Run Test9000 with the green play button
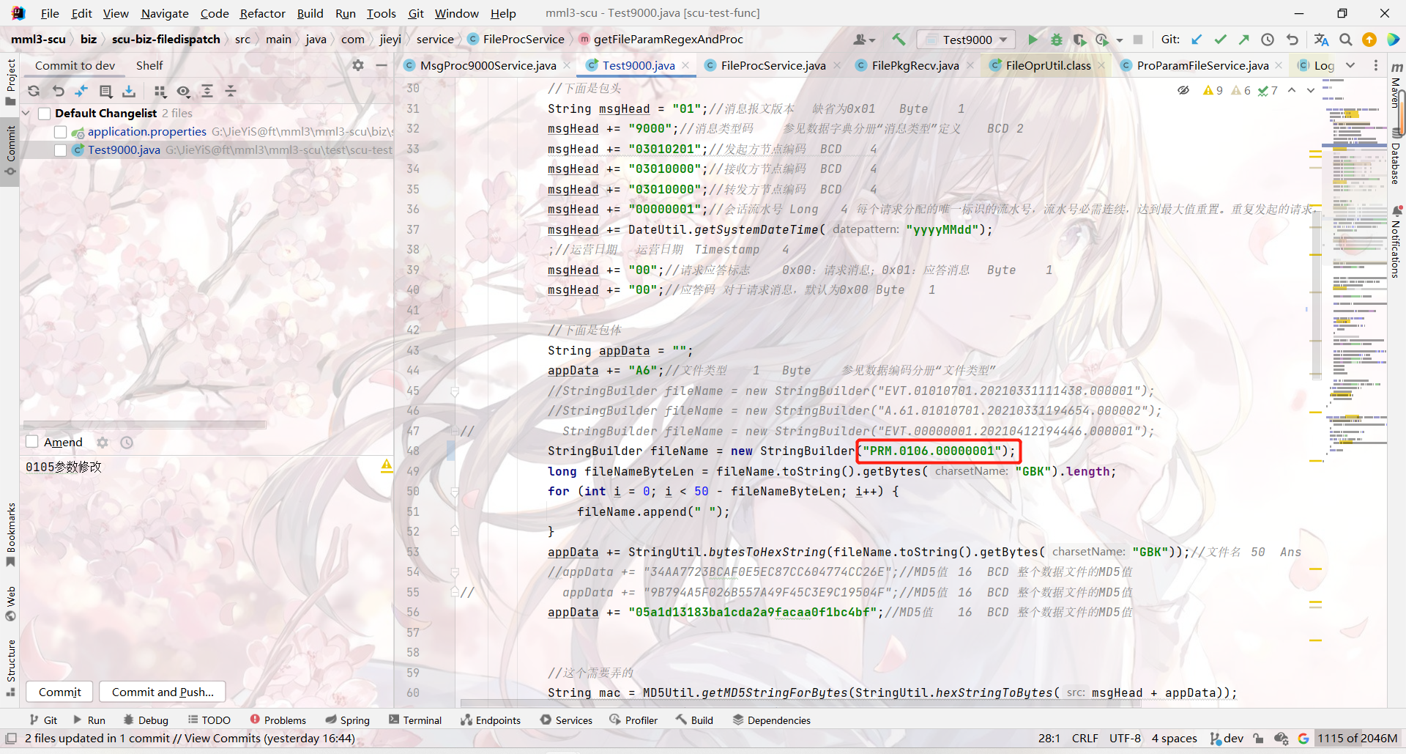 tap(1033, 40)
